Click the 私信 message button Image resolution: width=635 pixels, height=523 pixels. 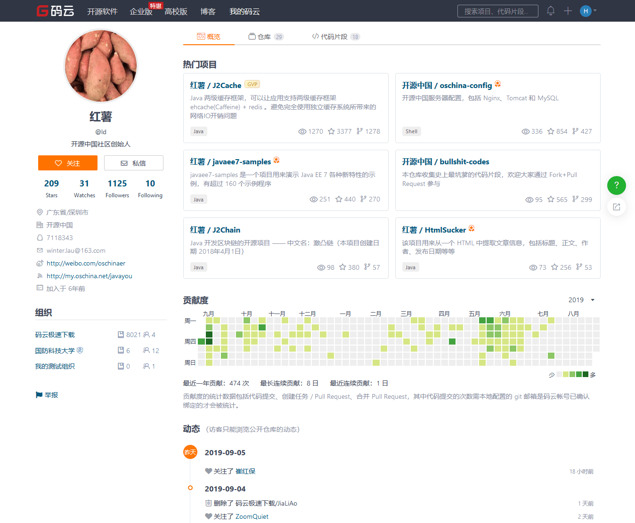coord(134,163)
